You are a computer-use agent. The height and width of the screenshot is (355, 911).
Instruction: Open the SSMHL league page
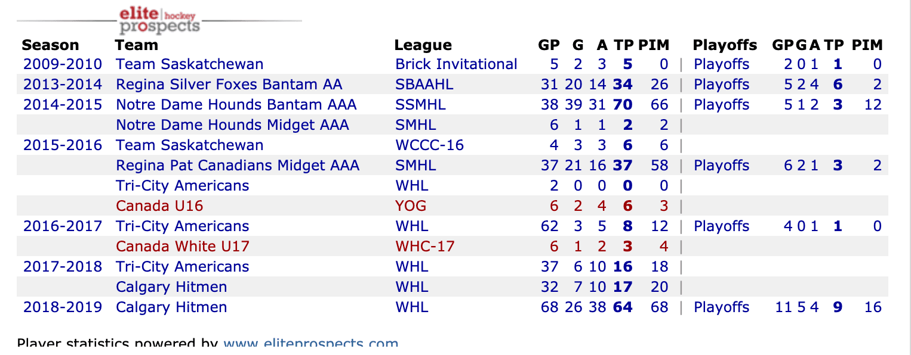point(420,105)
